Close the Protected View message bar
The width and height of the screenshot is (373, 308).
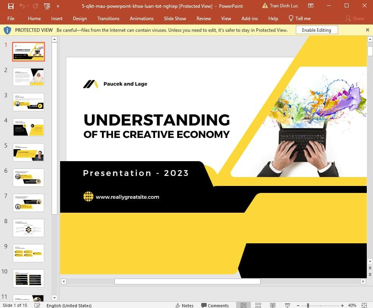tap(367, 30)
